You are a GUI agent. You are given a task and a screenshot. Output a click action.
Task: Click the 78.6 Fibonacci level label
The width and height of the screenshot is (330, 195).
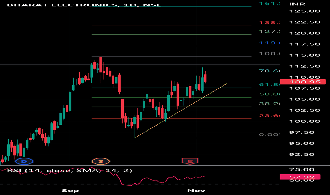point(269,71)
